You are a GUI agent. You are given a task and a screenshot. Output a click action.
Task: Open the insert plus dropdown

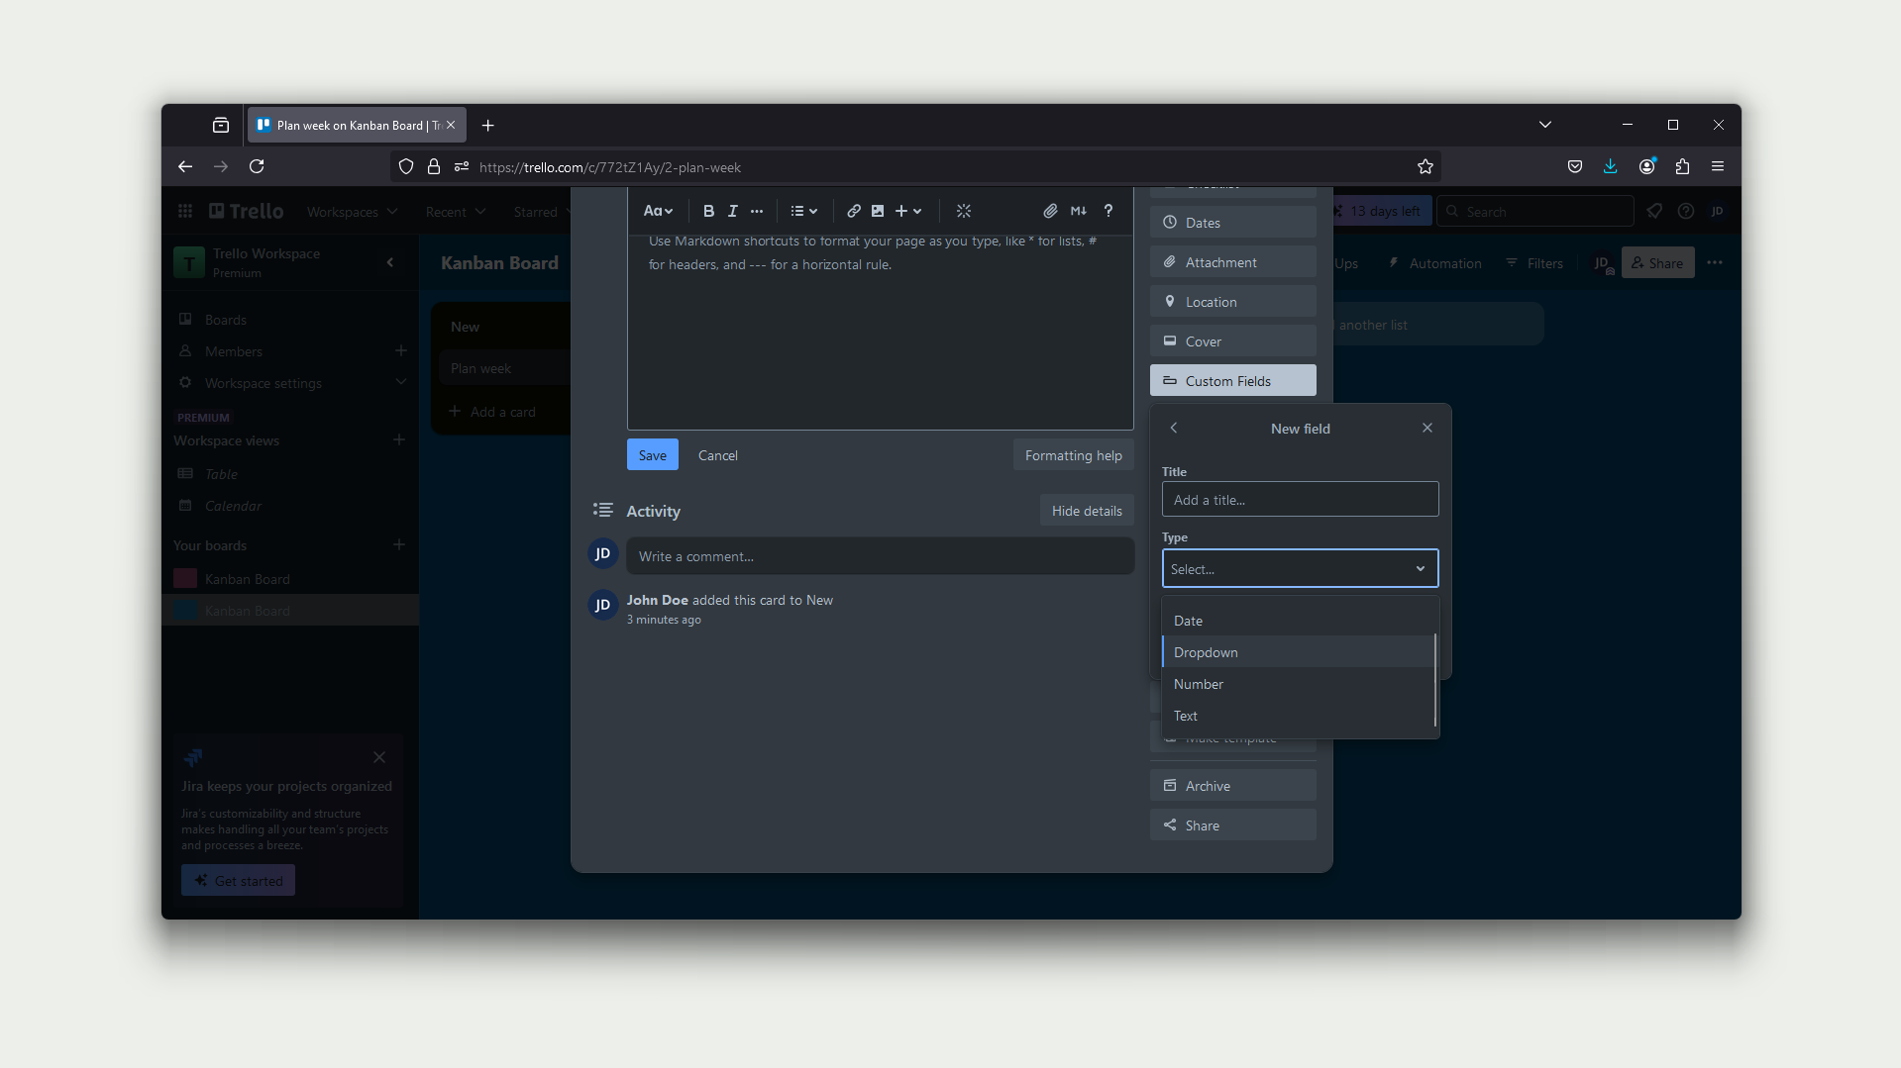point(908,211)
